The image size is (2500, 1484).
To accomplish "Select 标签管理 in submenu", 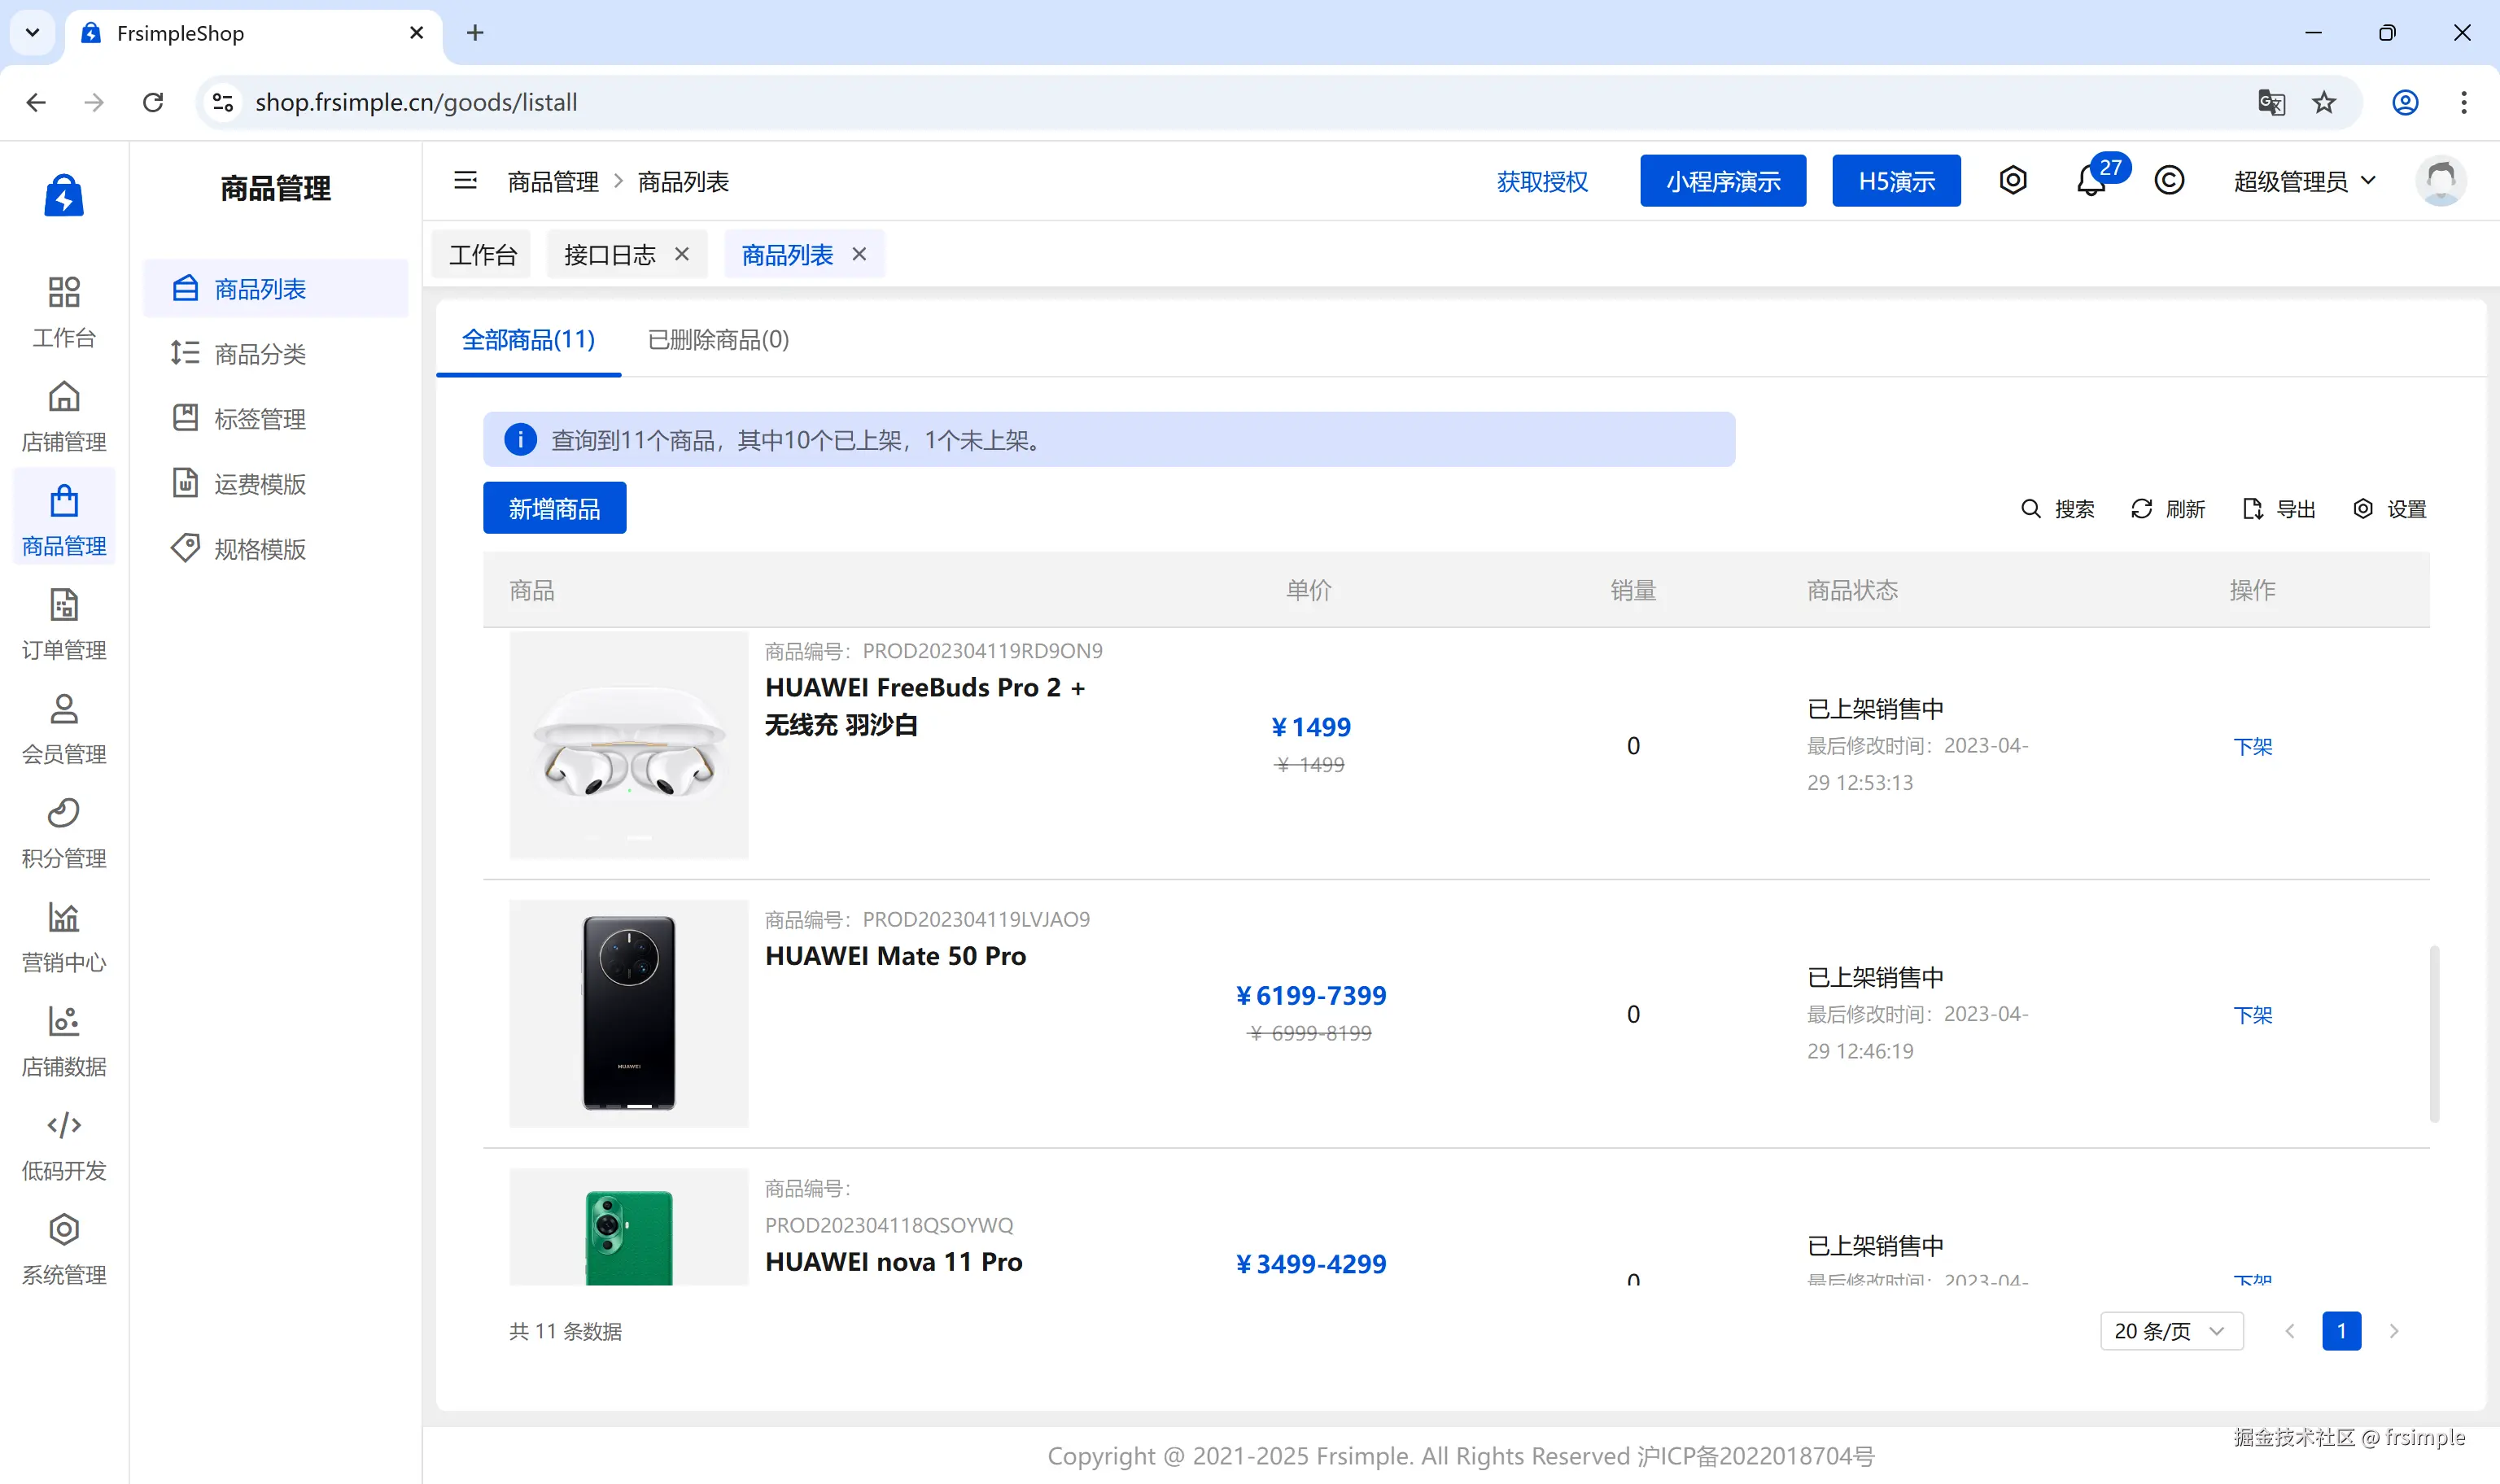I will click(x=276, y=419).
